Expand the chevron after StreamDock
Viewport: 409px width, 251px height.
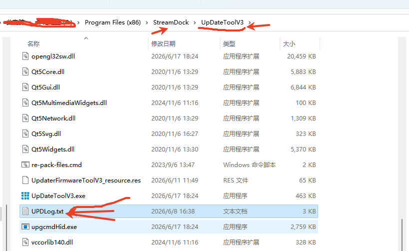[195, 22]
